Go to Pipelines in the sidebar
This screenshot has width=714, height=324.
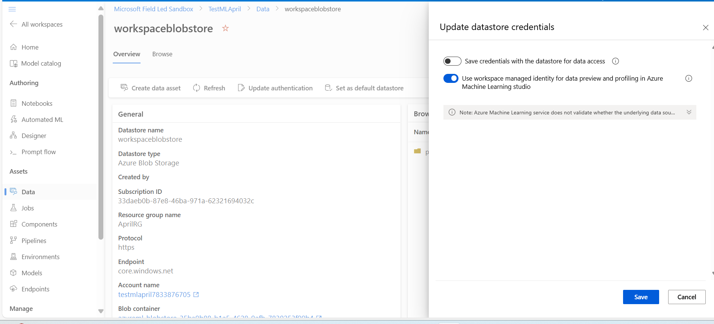(x=34, y=241)
